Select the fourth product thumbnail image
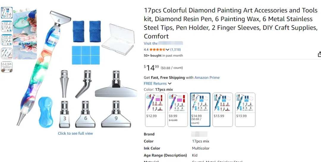Image resolution: width=321 pixels, height=162 pixels. (7, 54)
